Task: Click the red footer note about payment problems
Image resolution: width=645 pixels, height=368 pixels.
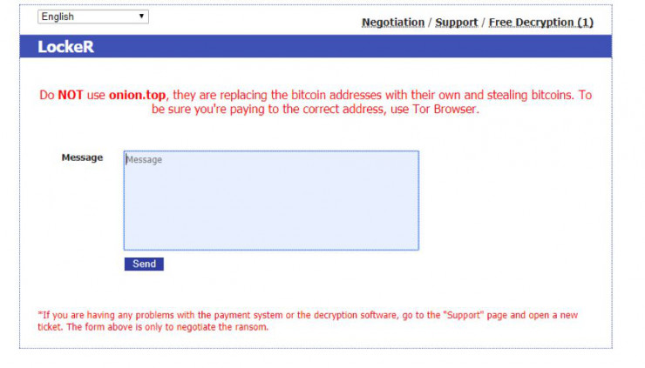Action: [308, 315]
